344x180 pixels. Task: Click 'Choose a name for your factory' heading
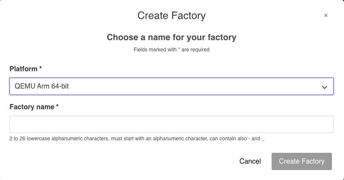(x=172, y=38)
